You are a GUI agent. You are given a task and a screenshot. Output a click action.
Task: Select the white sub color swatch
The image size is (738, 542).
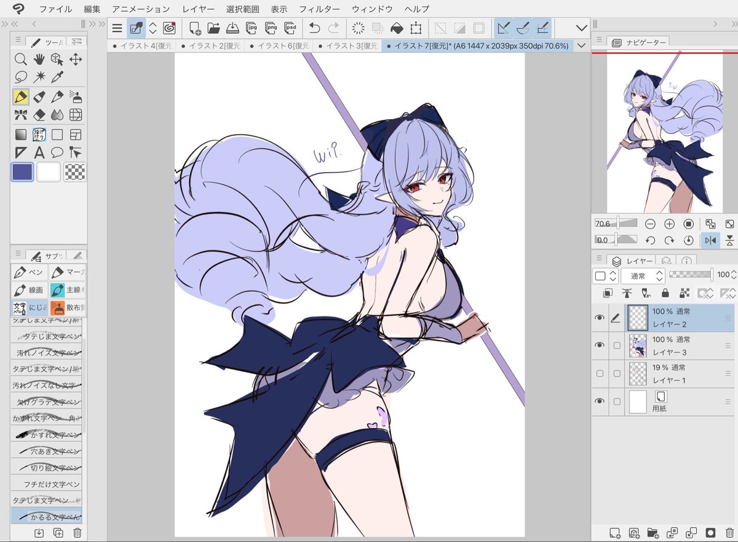click(x=49, y=172)
